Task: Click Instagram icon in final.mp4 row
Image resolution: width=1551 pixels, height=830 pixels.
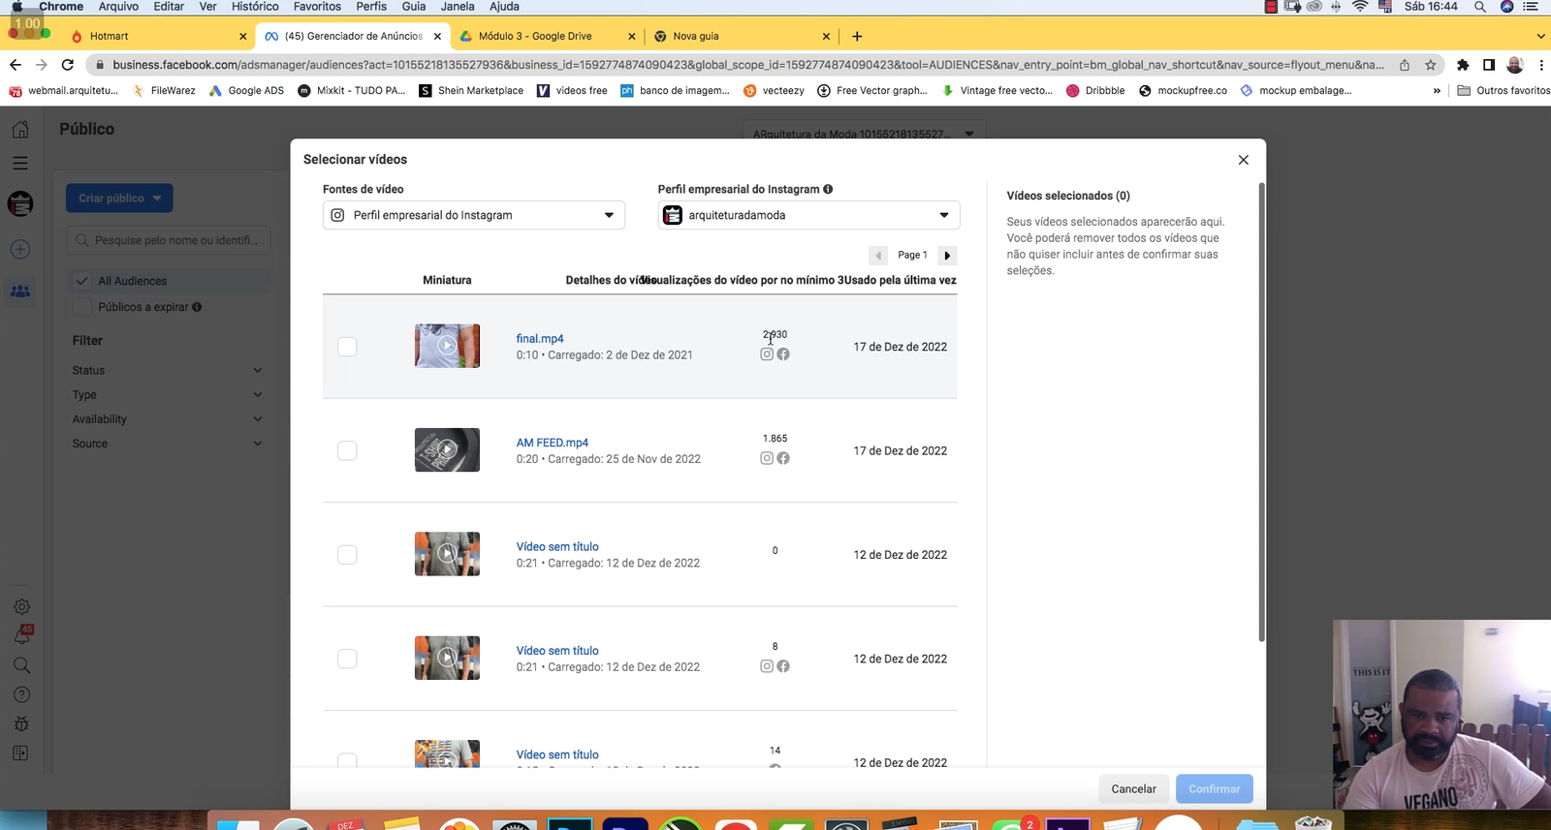Action: [767, 354]
